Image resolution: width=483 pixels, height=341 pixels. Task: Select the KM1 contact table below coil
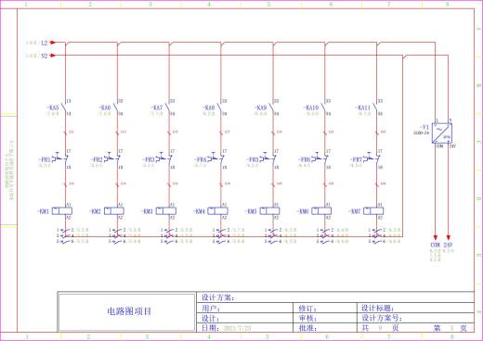(x=72, y=235)
